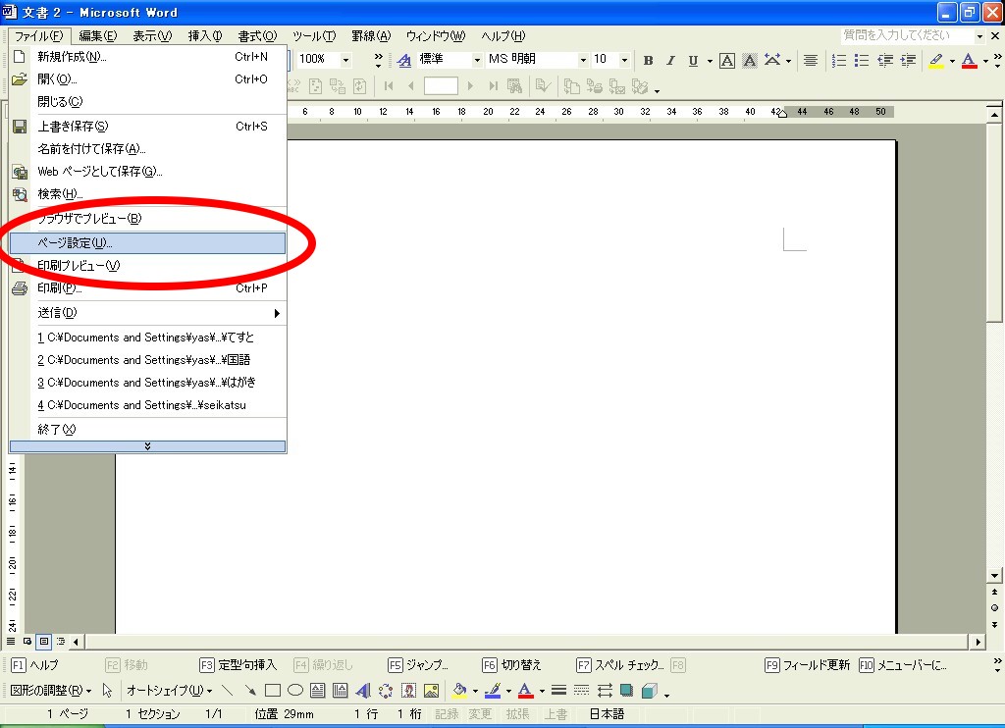The width and height of the screenshot is (1005, 728).
Task: Toggle the character border button
Action: (727, 60)
